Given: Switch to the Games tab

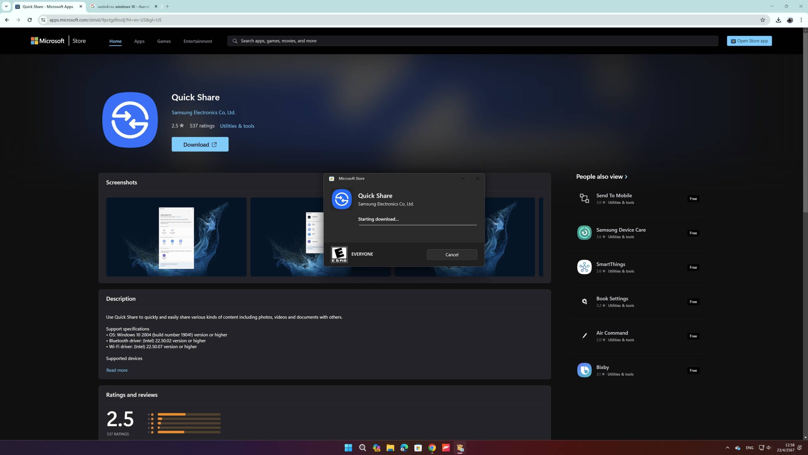Looking at the screenshot, I should tap(164, 41).
